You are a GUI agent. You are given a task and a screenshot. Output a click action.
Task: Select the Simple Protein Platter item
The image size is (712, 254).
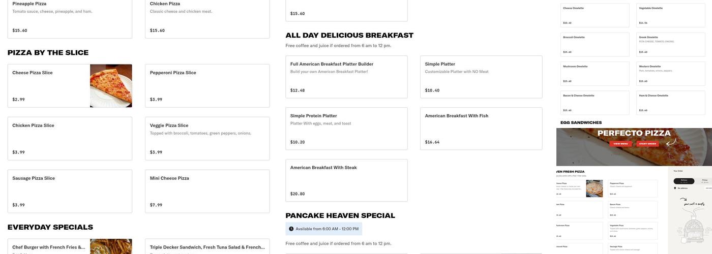(x=346, y=129)
